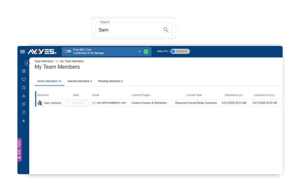Open the stacked pages icon in sidebar
The height and width of the screenshot is (181, 300).
[24, 112]
